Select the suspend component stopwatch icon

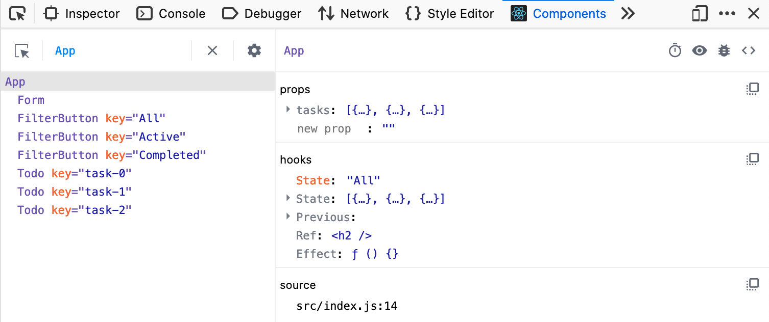675,50
